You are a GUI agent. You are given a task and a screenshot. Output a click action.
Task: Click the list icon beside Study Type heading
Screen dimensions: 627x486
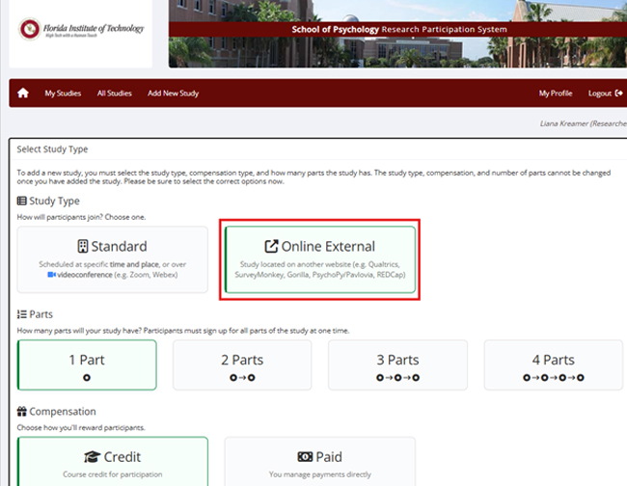click(21, 201)
